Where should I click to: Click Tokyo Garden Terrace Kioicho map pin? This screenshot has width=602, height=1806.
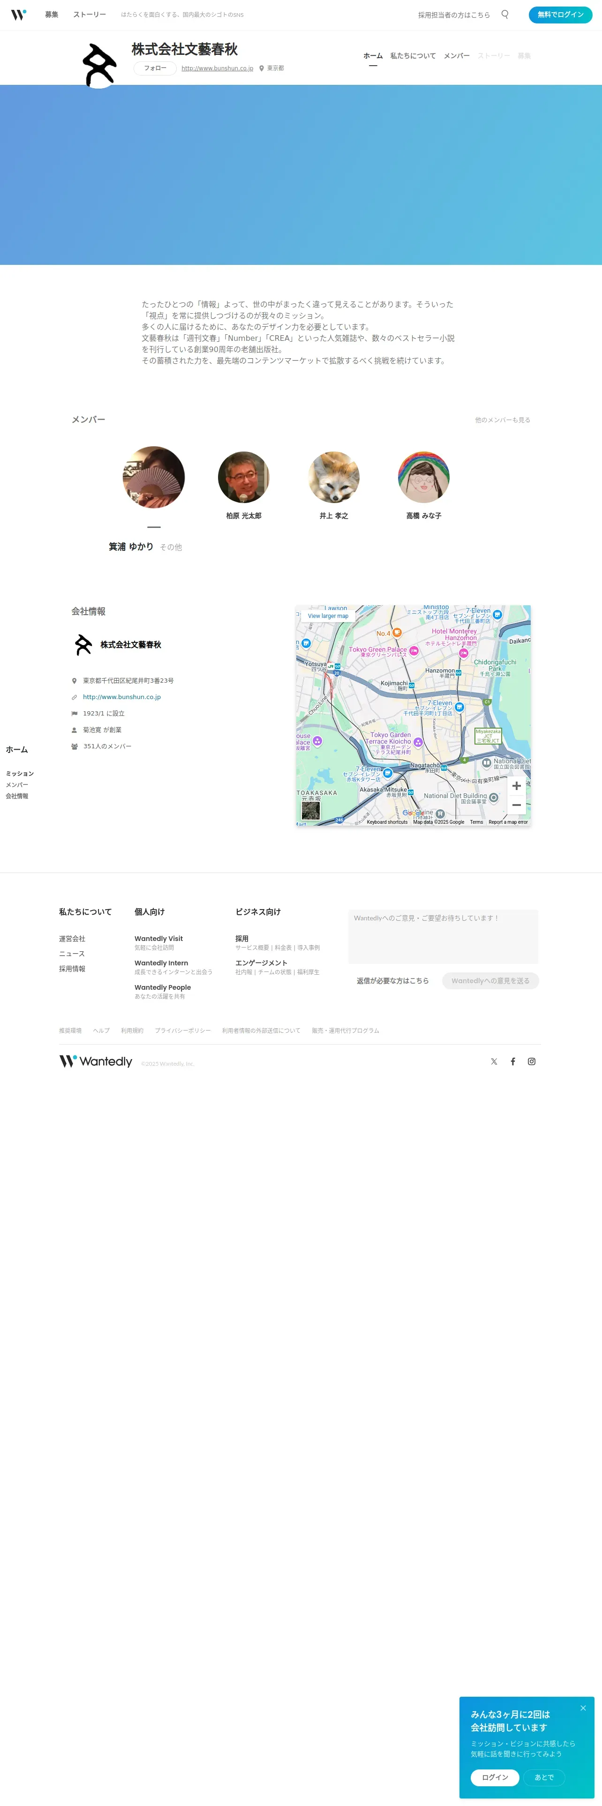tap(418, 742)
